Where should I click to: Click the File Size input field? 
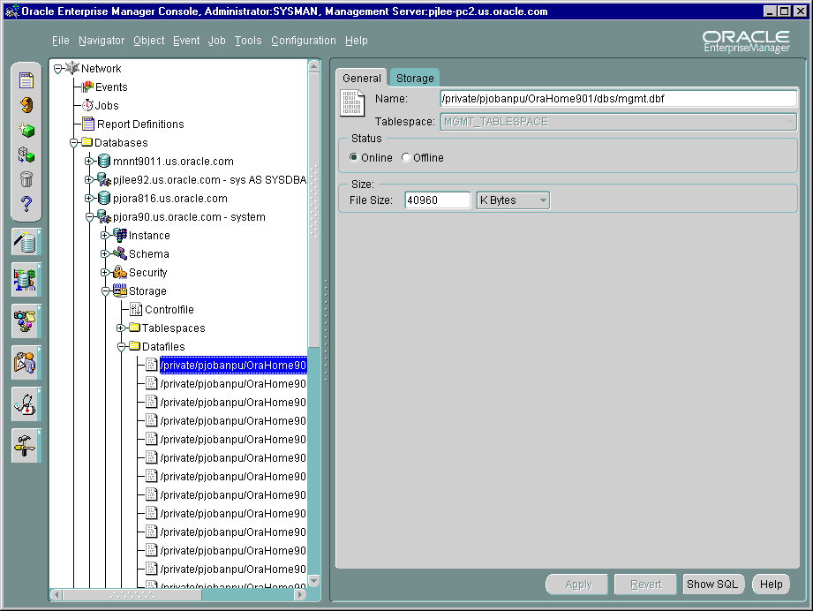point(437,200)
